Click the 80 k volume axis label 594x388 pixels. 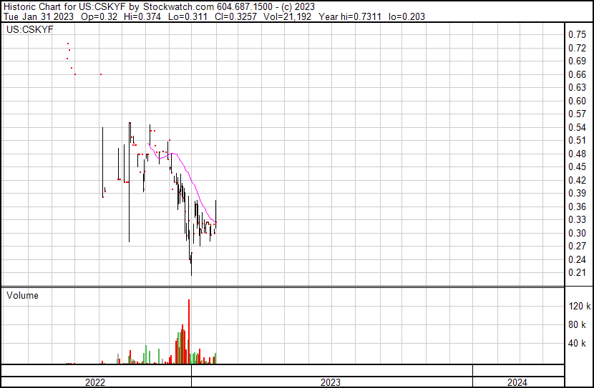tap(578, 325)
